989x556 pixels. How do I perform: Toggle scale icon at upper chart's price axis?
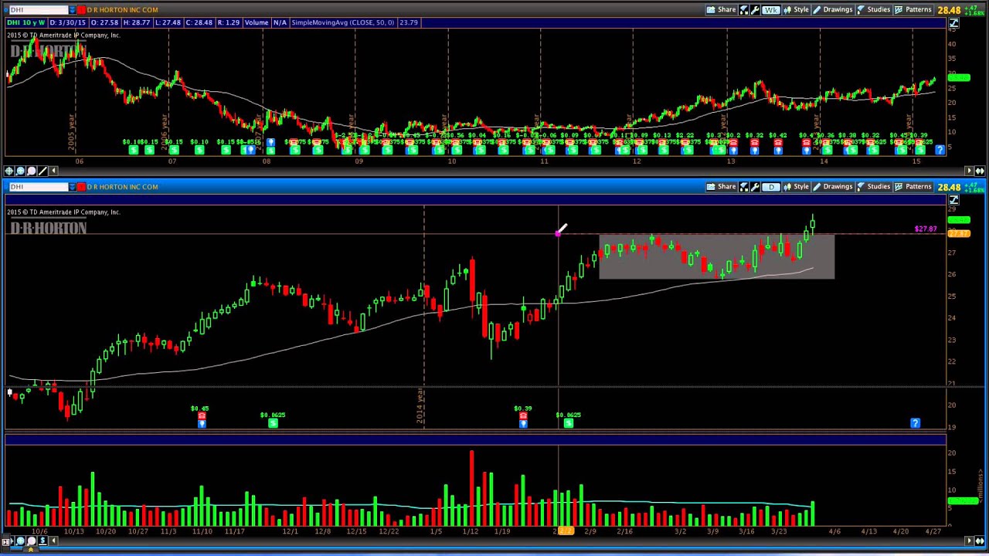tap(954, 23)
